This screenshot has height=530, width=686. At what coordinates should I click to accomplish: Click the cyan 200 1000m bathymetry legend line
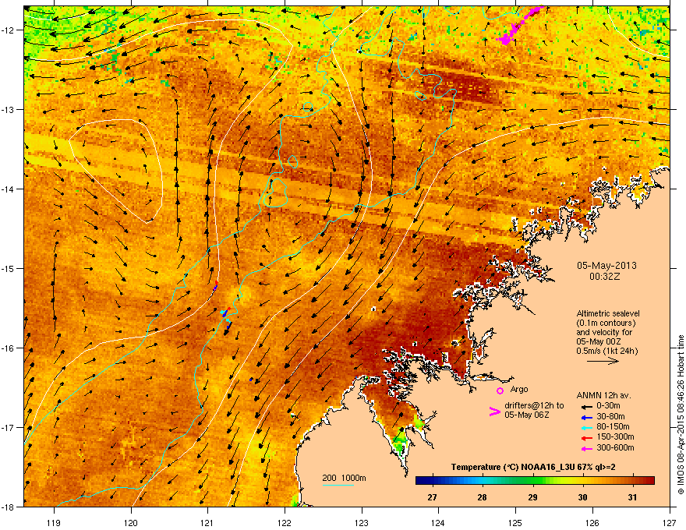[x=338, y=485]
